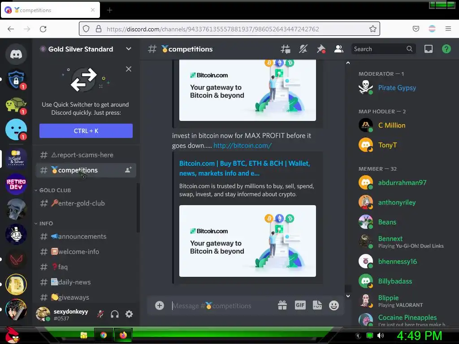Reload the page in Firefox
The height and width of the screenshot is (344, 459).
click(x=43, y=29)
